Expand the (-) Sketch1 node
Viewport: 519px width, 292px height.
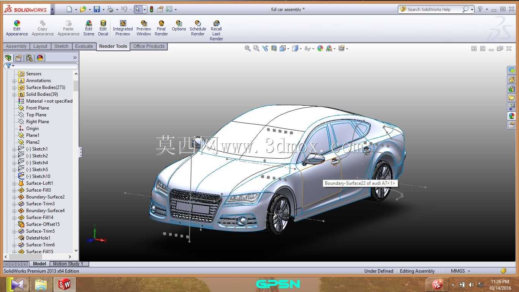tap(14, 149)
